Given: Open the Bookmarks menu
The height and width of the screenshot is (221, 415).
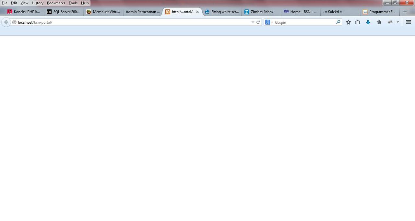Looking at the screenshot, I should [x=56, y=3].
